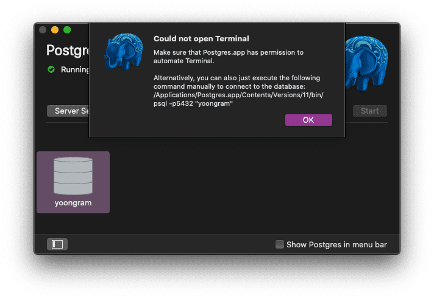
Task: Click the yoongram database name label
Action: tap(73, 203)
